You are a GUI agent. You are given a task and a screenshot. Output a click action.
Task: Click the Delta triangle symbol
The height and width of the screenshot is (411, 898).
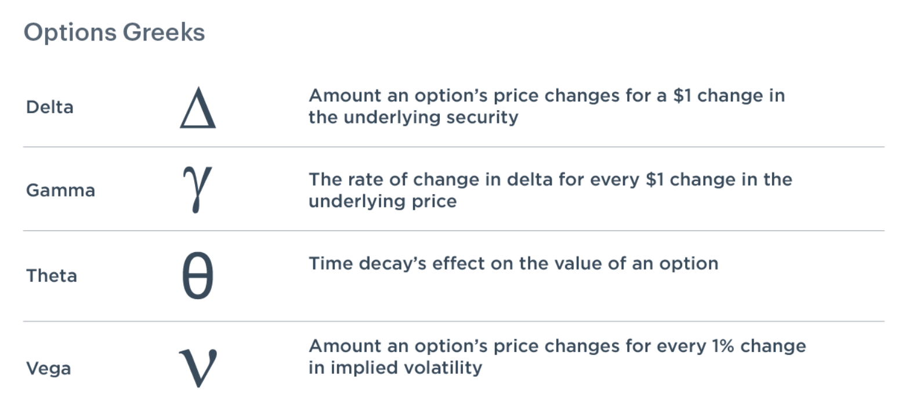(198, 108)
